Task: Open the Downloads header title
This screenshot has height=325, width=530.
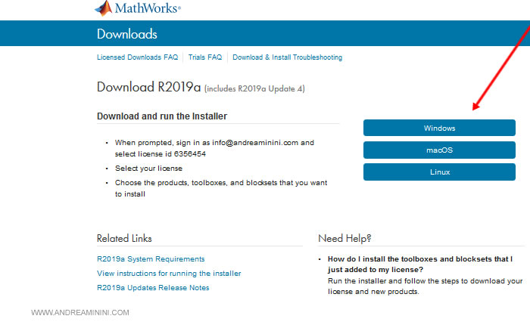Action: (126, 34)
